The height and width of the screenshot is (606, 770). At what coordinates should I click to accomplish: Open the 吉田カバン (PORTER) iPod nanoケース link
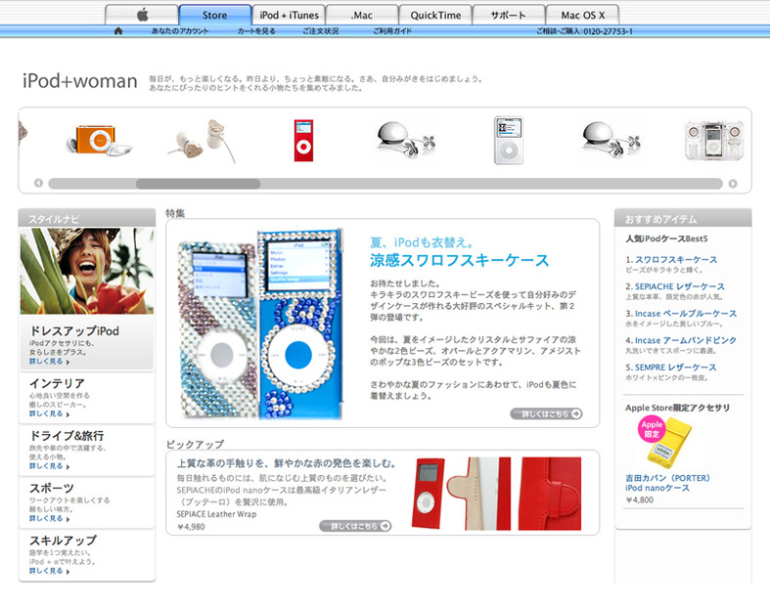click(x=667, y=483)
